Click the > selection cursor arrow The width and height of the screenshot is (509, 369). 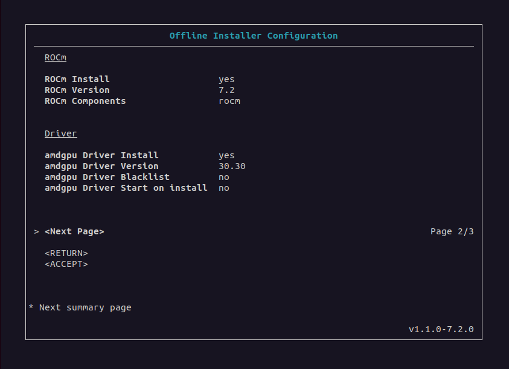[37, 231]
